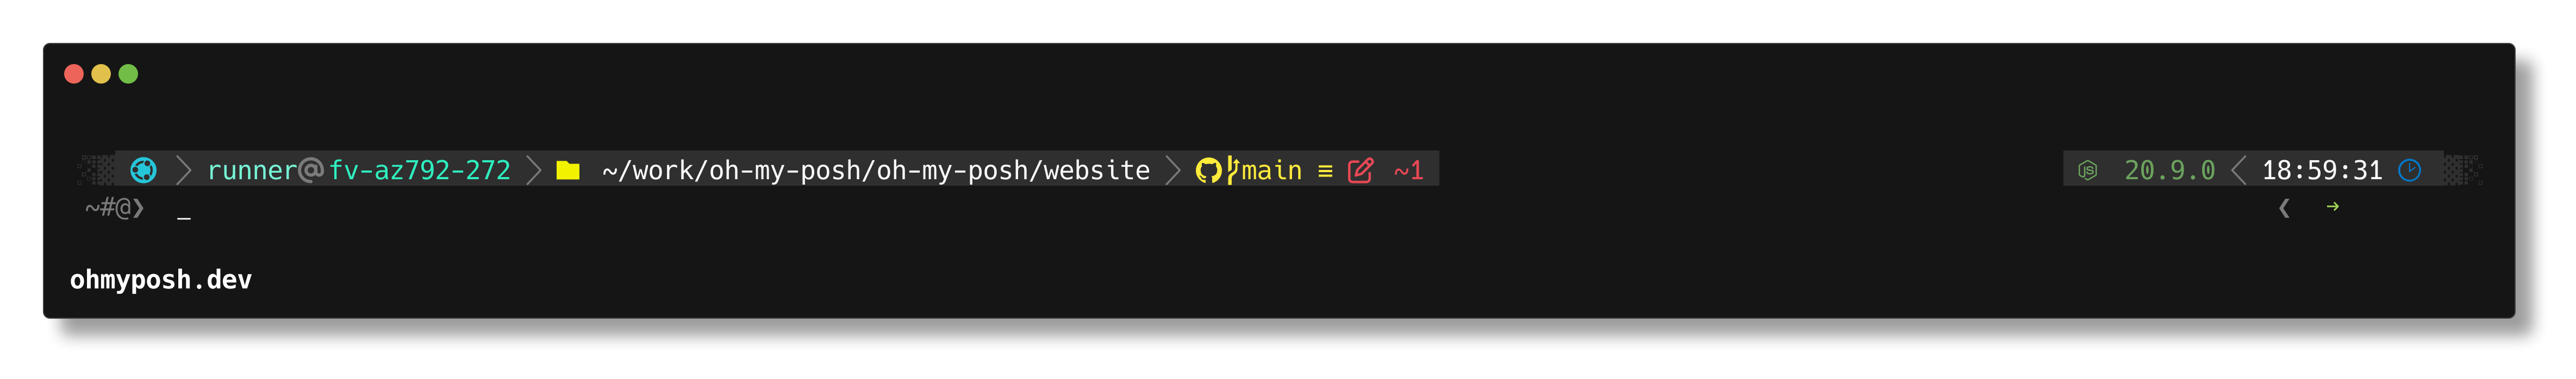Image resolution: width=2576 pixels, height=379 pixels.
Task: Select the runner username text
Action: tap(252, 171)
